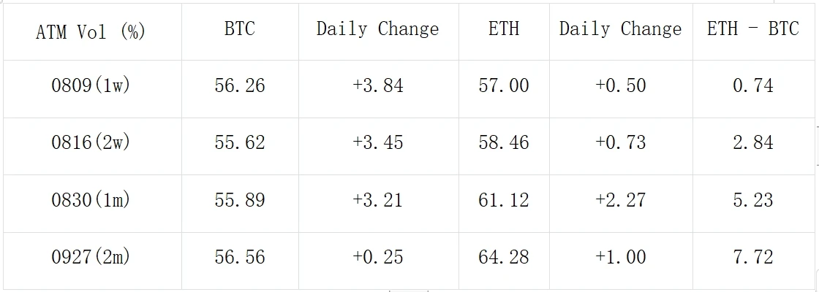Select the +3.84 daily change cell
The width and height of the screenshot is (819, 292).
pos(378,85)
